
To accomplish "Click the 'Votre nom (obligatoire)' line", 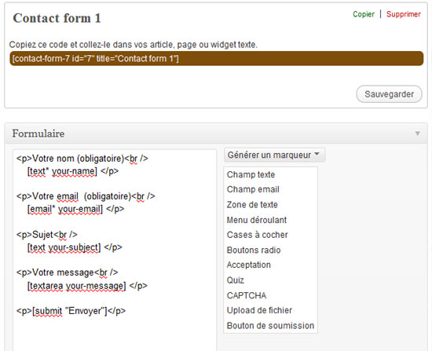I will point(82,159).
